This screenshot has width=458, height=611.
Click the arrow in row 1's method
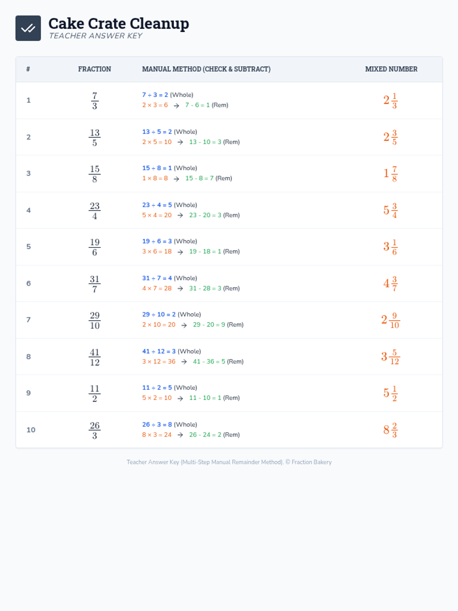[x=176, y=106]
